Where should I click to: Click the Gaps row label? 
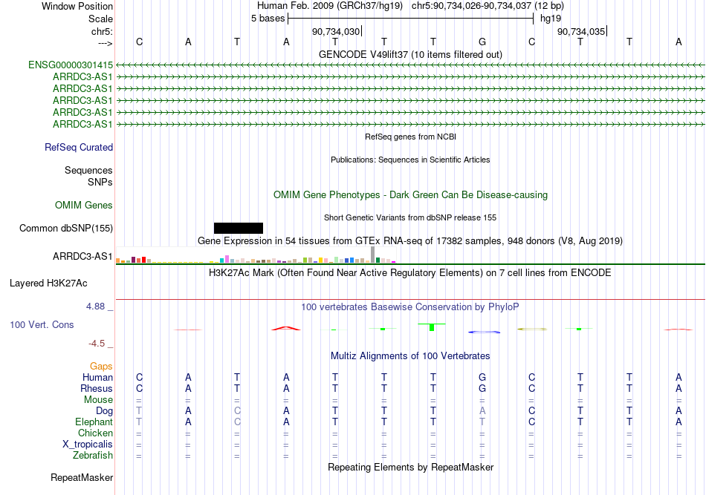pyautogui.click(x=101, y=367)
